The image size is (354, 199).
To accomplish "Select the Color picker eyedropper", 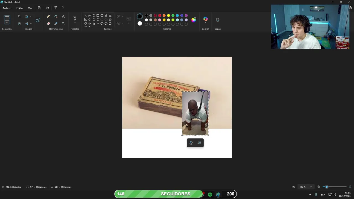I will click(x=56, y=23).
